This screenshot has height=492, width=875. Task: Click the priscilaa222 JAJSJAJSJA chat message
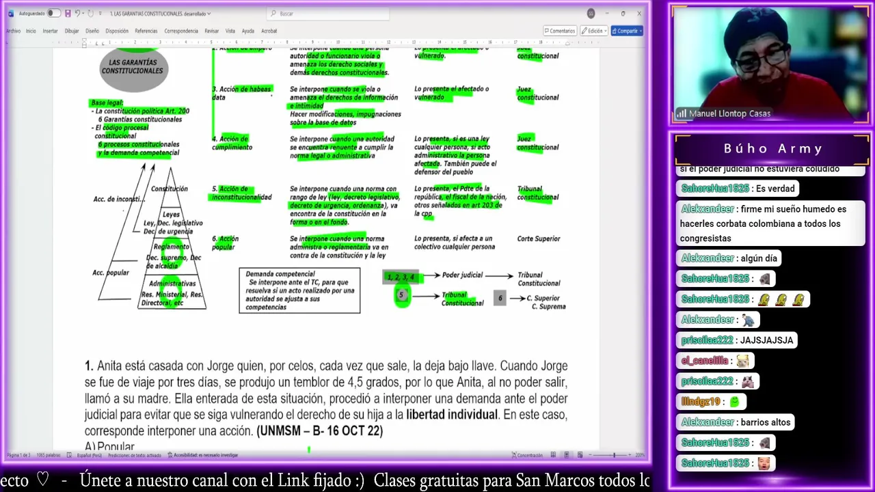[x=738, y=340]
